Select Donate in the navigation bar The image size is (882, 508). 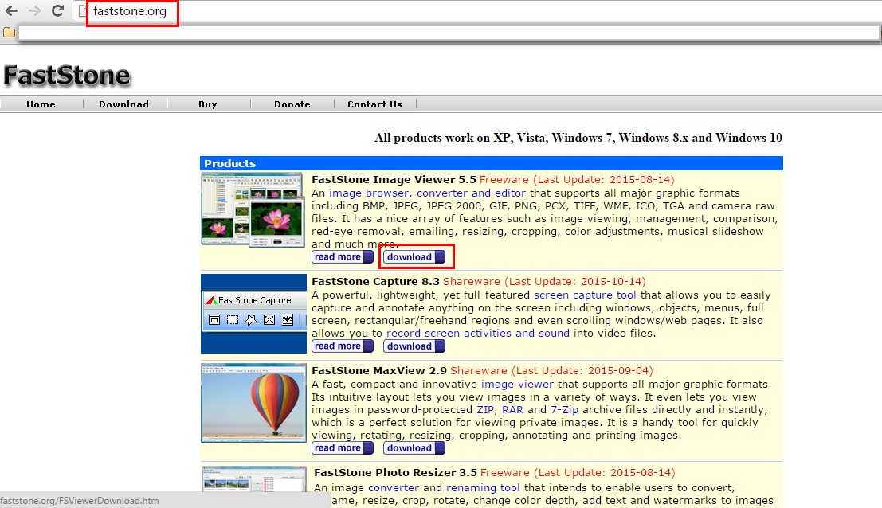(292, 104)
